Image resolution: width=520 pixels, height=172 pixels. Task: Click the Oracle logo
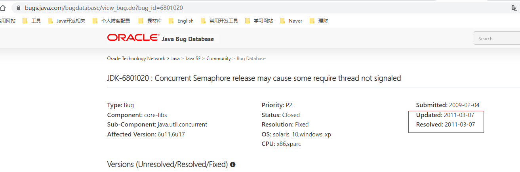[x=133, y=38]
